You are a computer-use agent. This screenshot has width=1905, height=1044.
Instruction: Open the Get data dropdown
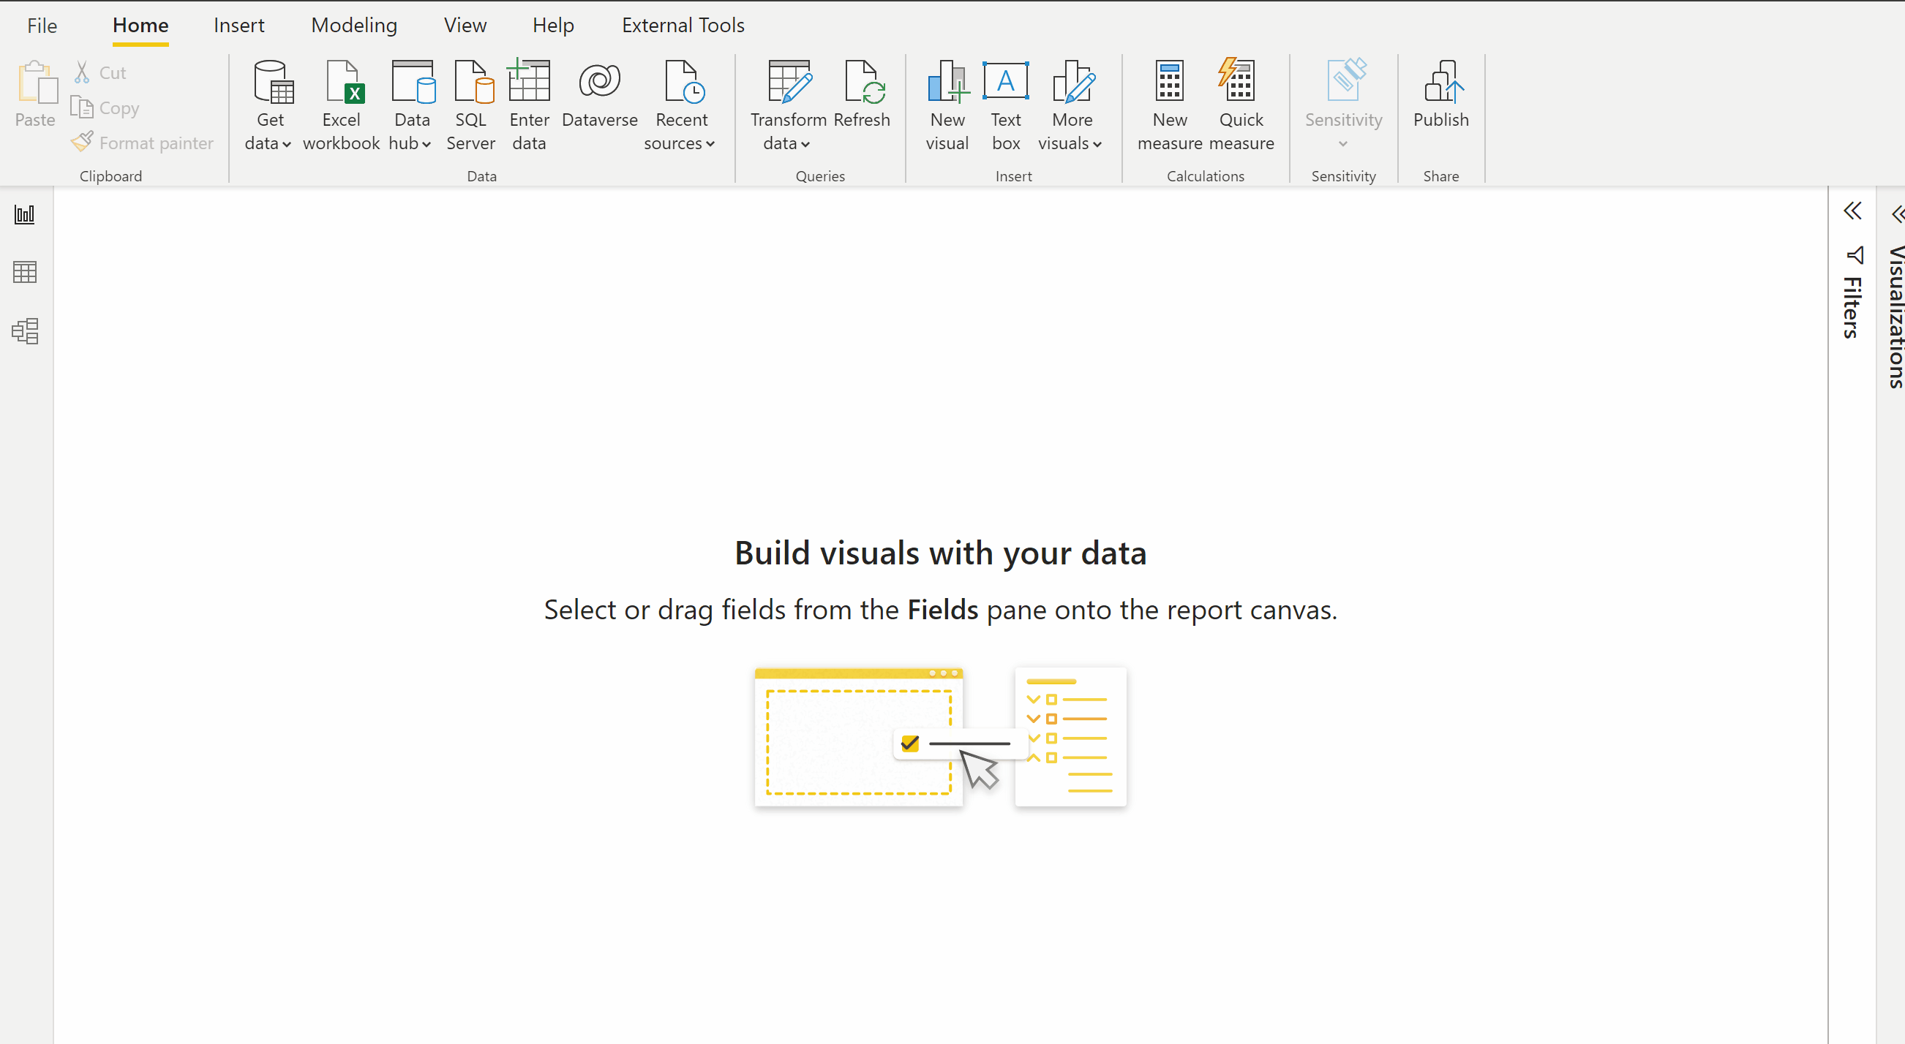(x=269, y=106)
